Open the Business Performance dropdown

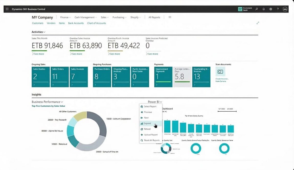click(x=47, y=102)
